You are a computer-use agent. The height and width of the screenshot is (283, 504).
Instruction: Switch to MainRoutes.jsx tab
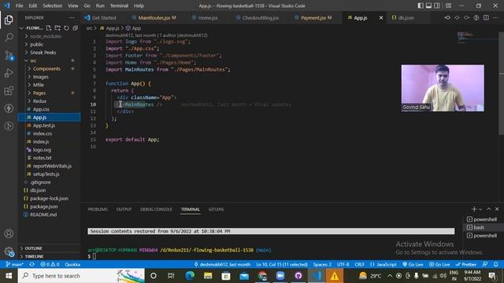point(154,17)
